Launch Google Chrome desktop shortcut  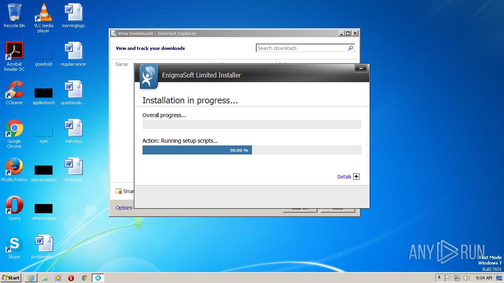pyautogui.click(x=14, y=134)
